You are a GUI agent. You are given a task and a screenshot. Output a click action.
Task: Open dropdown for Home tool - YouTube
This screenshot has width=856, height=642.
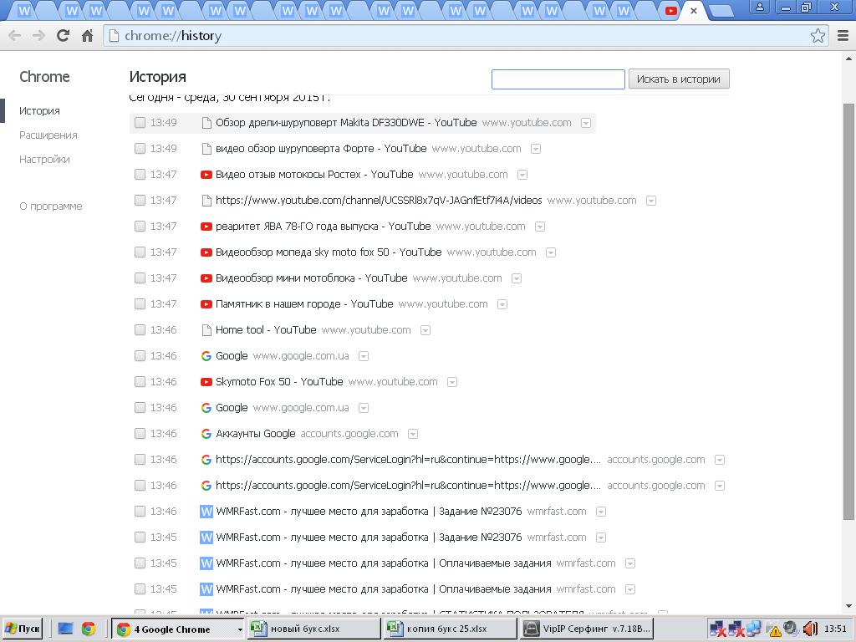pyautogui.click(x=425, y=331)
